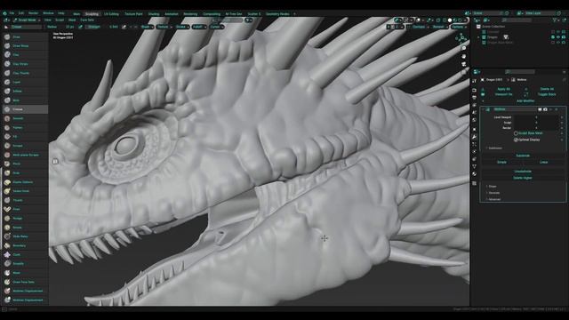Open the Brush settings dropdown
The image size is (569, 320).
(x=147, y=27)
